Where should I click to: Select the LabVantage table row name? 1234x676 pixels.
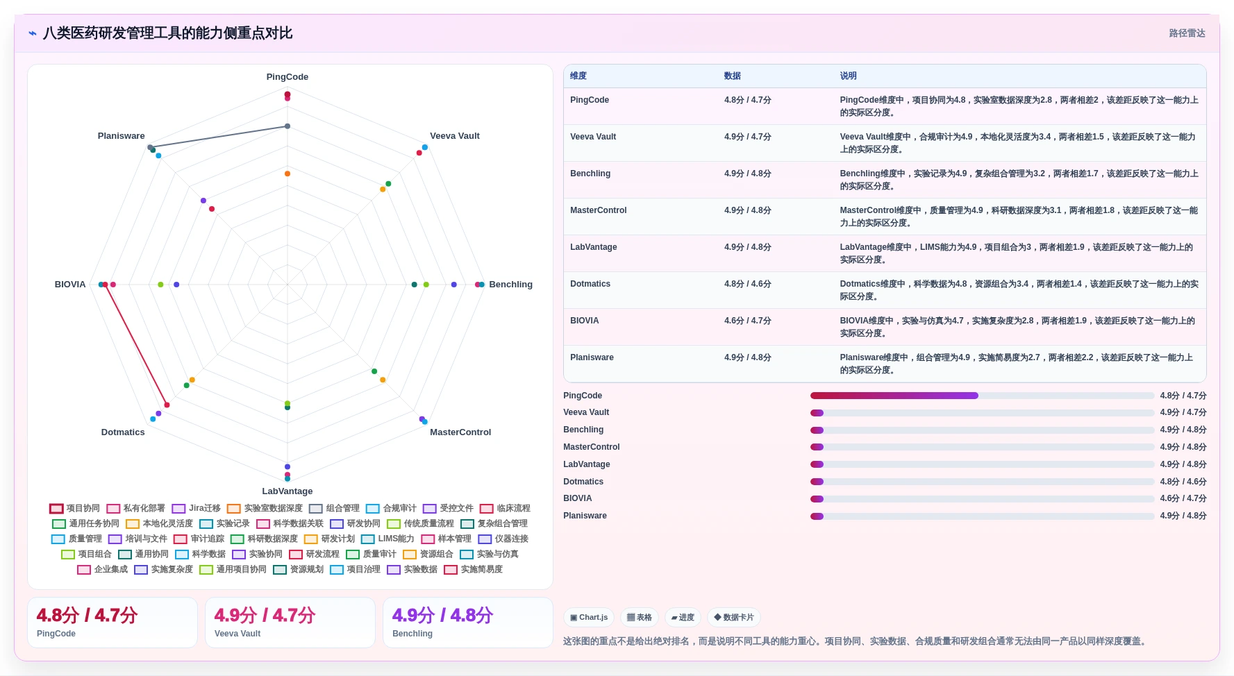pos(594,247)
